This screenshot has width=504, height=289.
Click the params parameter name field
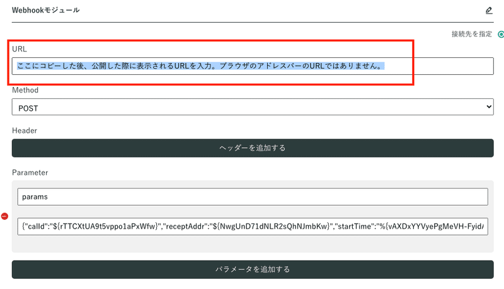coord(253,197)
